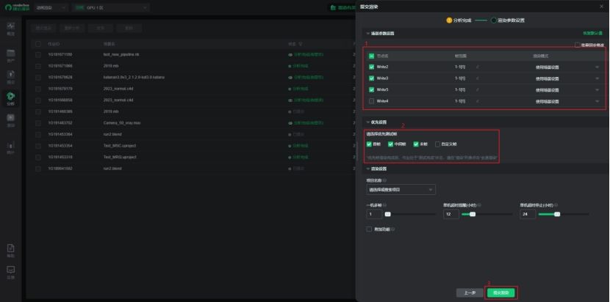610x302 pixels.
Task: Uncheck the middle frame priority checkbox
Action: [x=390, y=144]
